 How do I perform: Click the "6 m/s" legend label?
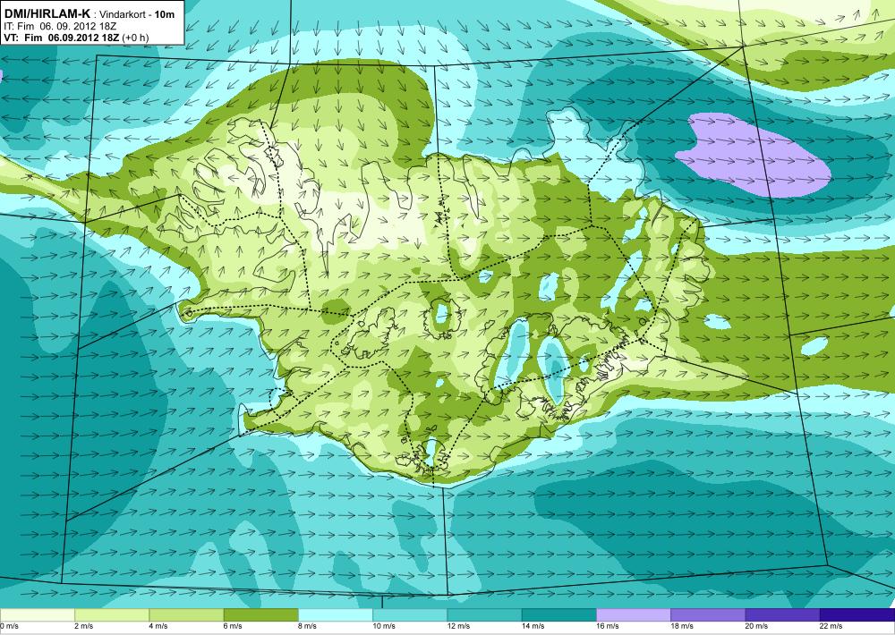point(233,626)
